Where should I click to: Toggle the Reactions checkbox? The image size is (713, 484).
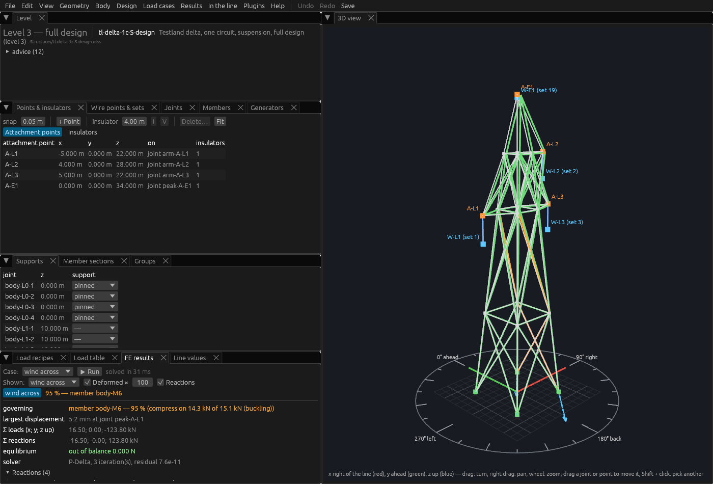[x=160, y=382]
